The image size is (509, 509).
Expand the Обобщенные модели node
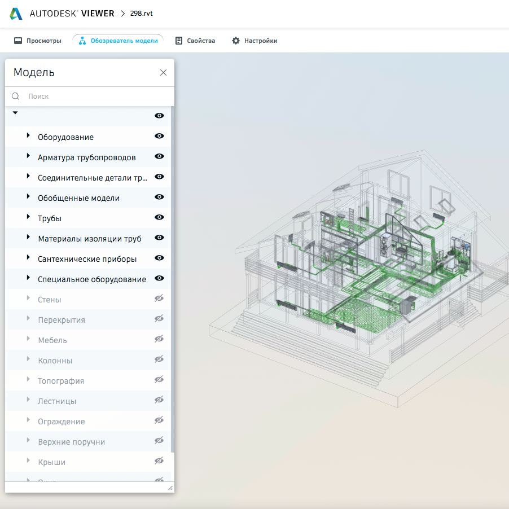click(28, 197)
